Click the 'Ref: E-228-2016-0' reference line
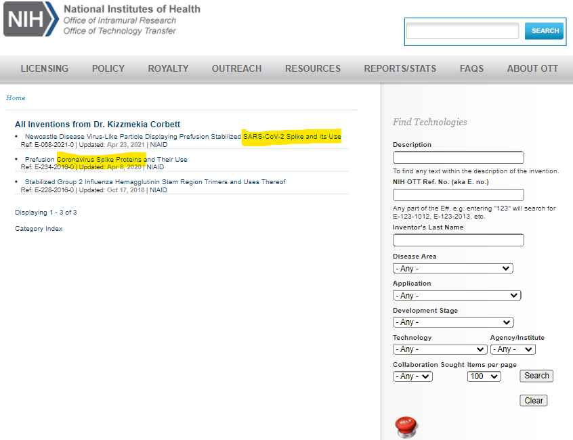 [94, 190]
